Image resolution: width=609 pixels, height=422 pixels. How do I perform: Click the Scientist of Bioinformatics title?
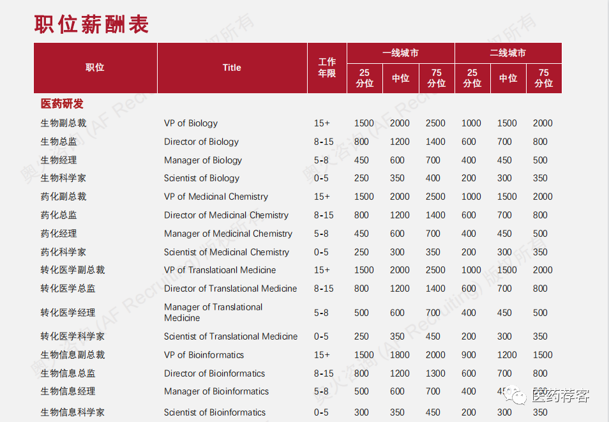[214, 412]
